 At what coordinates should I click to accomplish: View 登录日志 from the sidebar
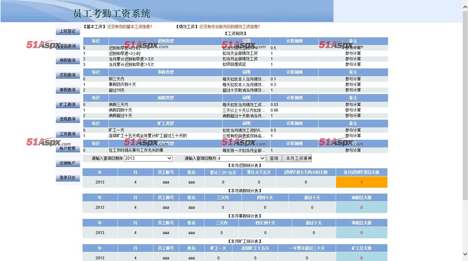(68, 178)
